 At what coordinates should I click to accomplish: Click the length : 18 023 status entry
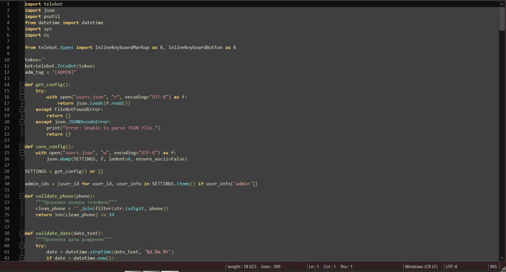tap(242, 267)
